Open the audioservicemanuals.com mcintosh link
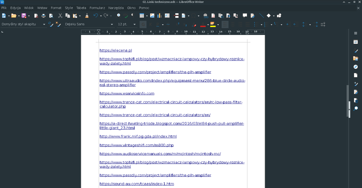Screen dimensions: 362x188 (160, 154)
